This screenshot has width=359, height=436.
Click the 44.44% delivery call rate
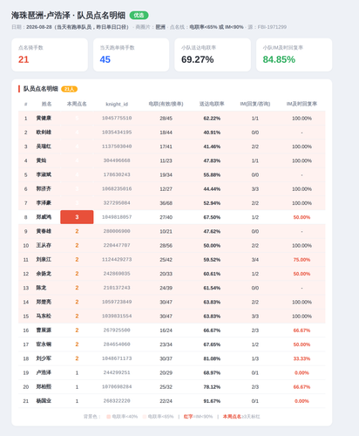coord(212,189)
